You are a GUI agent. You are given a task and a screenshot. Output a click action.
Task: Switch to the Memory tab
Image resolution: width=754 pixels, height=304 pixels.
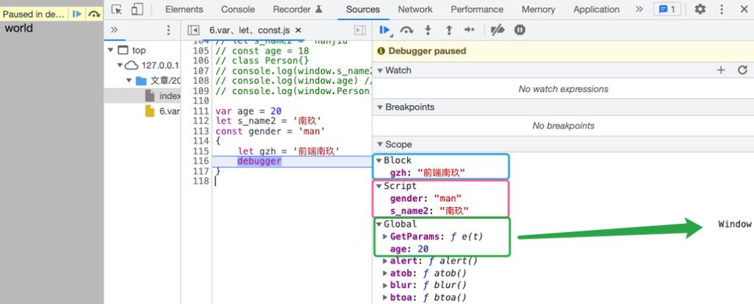538,9
